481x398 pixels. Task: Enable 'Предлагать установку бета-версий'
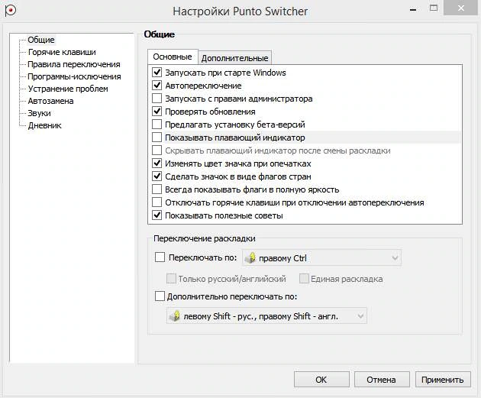[157, 125]
